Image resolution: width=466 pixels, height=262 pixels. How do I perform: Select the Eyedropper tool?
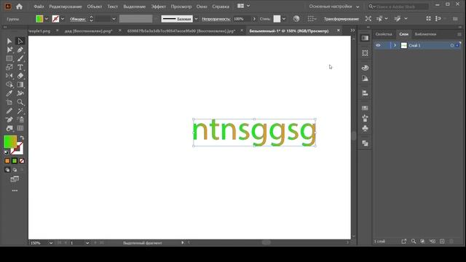pyautogui.click(x=9, y=93)
